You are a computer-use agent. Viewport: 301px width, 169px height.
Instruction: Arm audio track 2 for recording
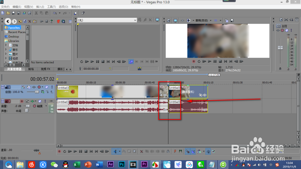point(22,101)
